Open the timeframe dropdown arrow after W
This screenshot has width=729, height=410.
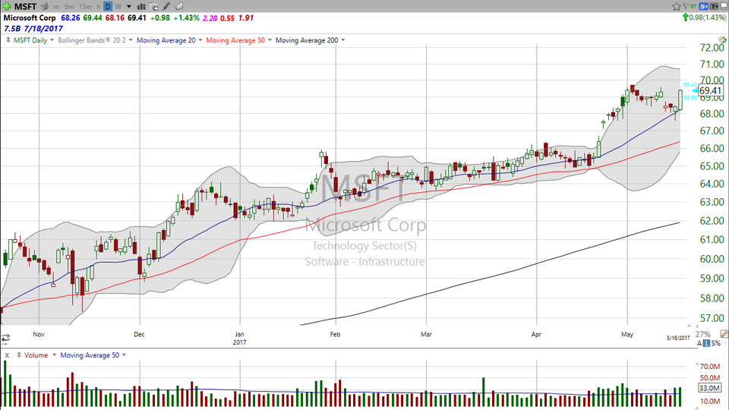coord(129,7)
